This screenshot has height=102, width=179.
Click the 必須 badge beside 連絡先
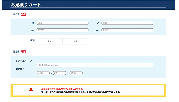pos(23,52)
